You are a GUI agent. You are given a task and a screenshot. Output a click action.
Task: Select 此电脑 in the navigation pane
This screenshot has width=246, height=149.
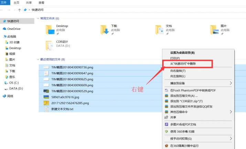pos(12,36)
